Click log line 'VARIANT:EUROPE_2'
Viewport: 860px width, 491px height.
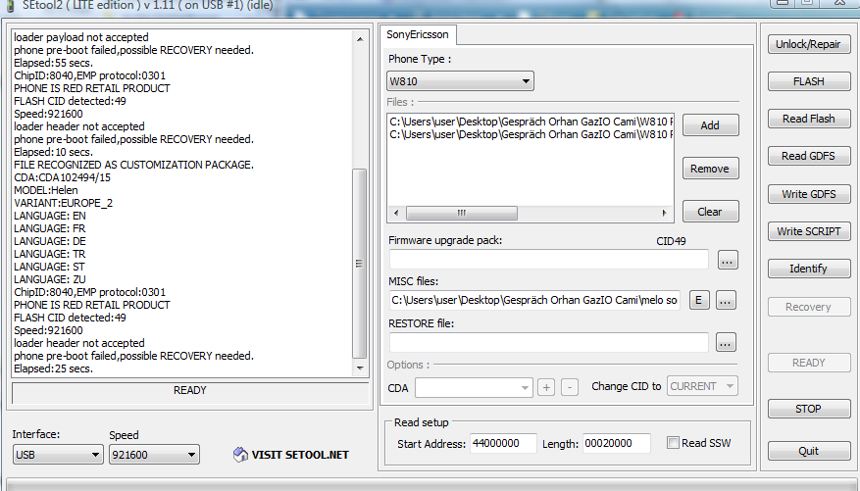[64, 203]
